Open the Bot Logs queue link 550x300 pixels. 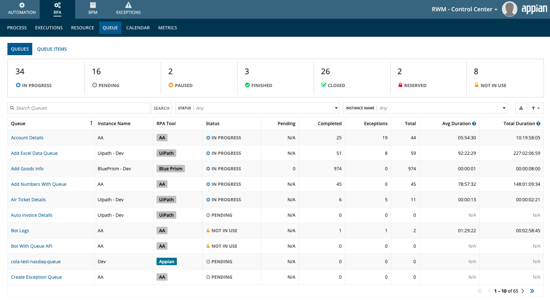click(20, 231)
